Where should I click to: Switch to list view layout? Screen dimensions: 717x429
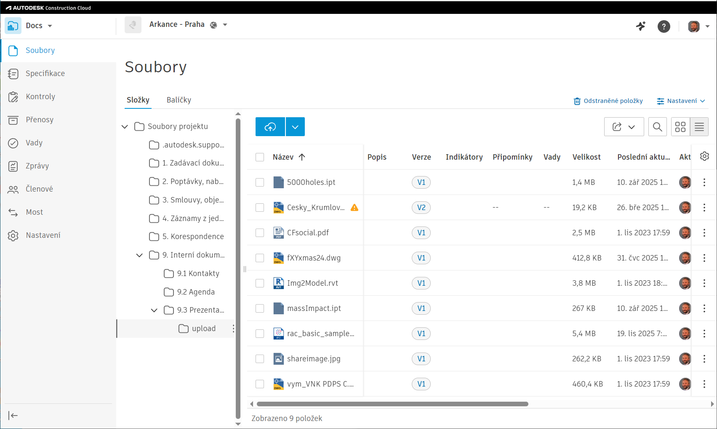click(699, 127)
